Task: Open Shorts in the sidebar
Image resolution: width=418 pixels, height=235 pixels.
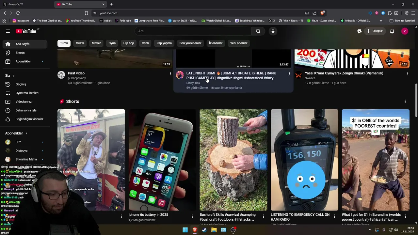Action: [25, 53]
